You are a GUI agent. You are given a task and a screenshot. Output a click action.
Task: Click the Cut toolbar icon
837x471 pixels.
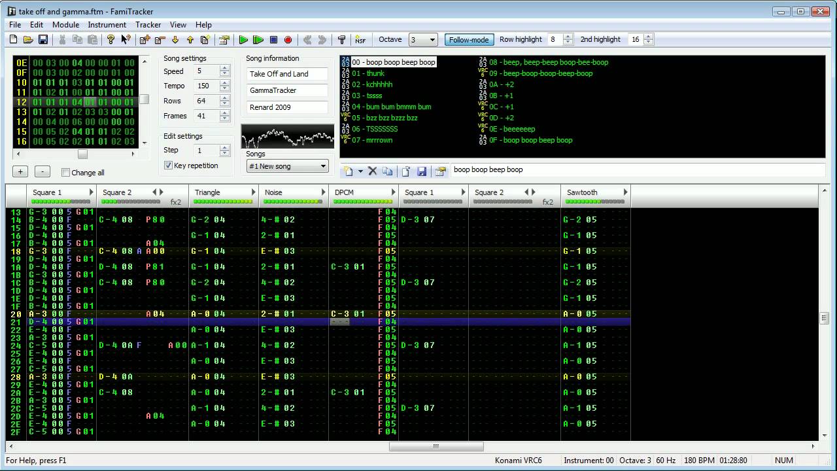pos(63,40)
